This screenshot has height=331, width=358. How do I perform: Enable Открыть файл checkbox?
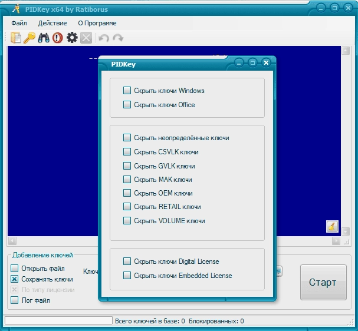(14, 269)
